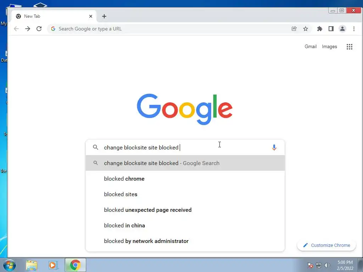
Task: Start voice search with microphone icon
Action: tap(274, 148)
